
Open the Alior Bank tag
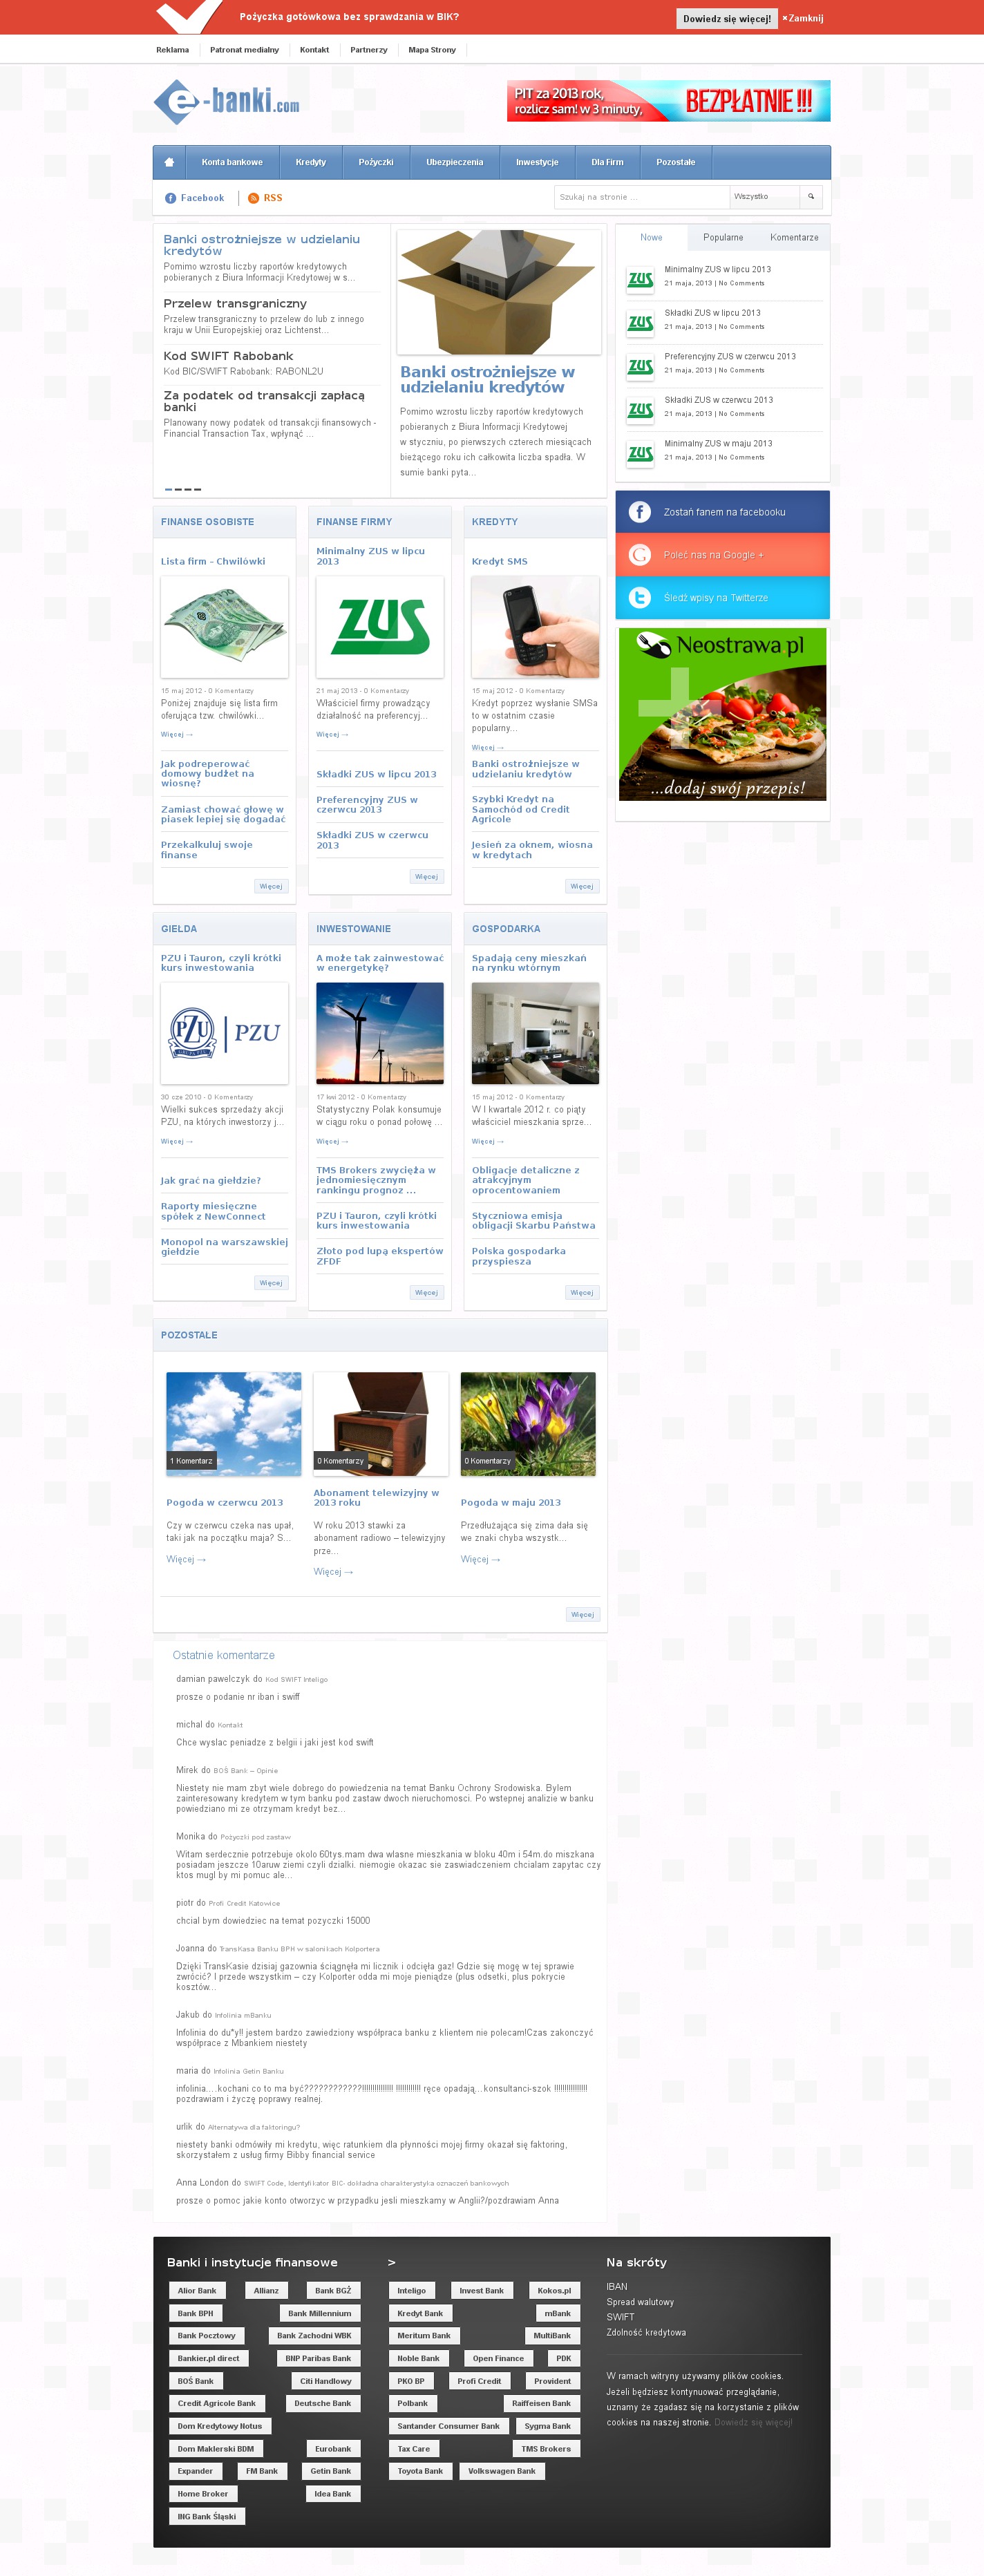pyautogui.click(x=197, y=2290)
